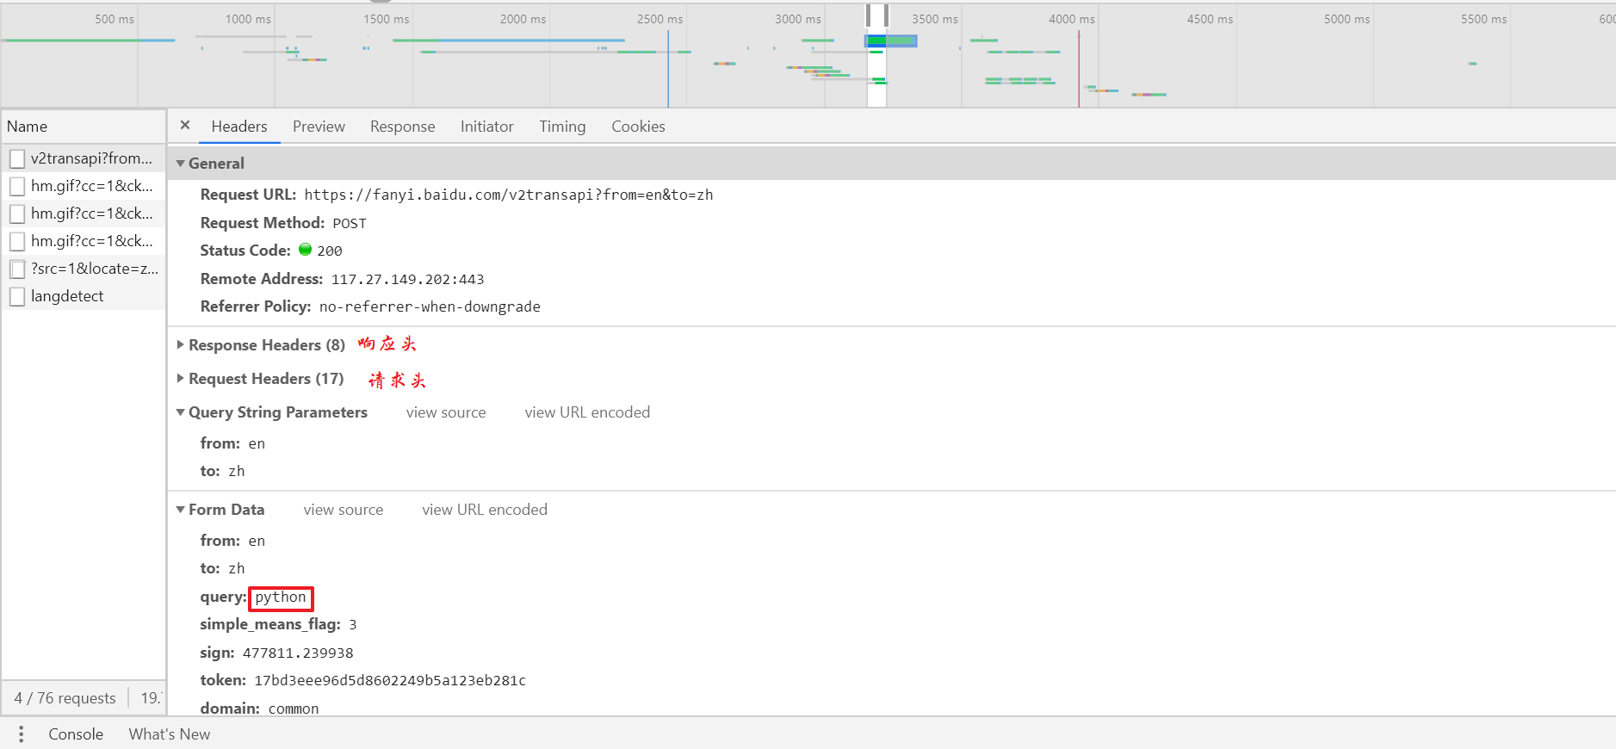Image resolution: width=1616 pixels, height=749 pixels.
Task: Click the red load event line in timeline
Action: [1079, 69]
